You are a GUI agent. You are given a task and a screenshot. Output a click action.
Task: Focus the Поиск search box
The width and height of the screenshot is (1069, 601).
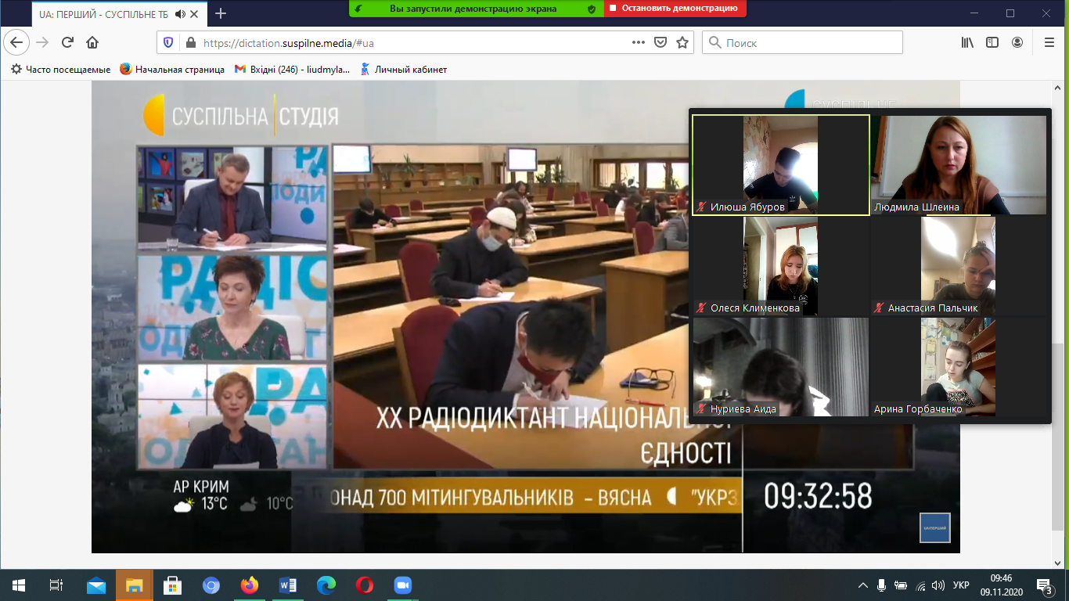pos(802,42)
